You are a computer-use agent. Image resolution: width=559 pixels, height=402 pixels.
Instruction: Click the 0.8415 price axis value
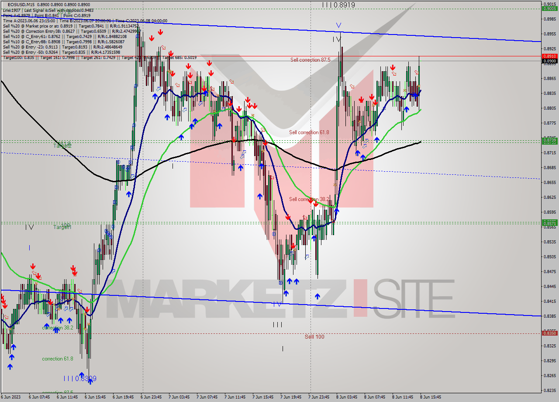coord(549,301)
